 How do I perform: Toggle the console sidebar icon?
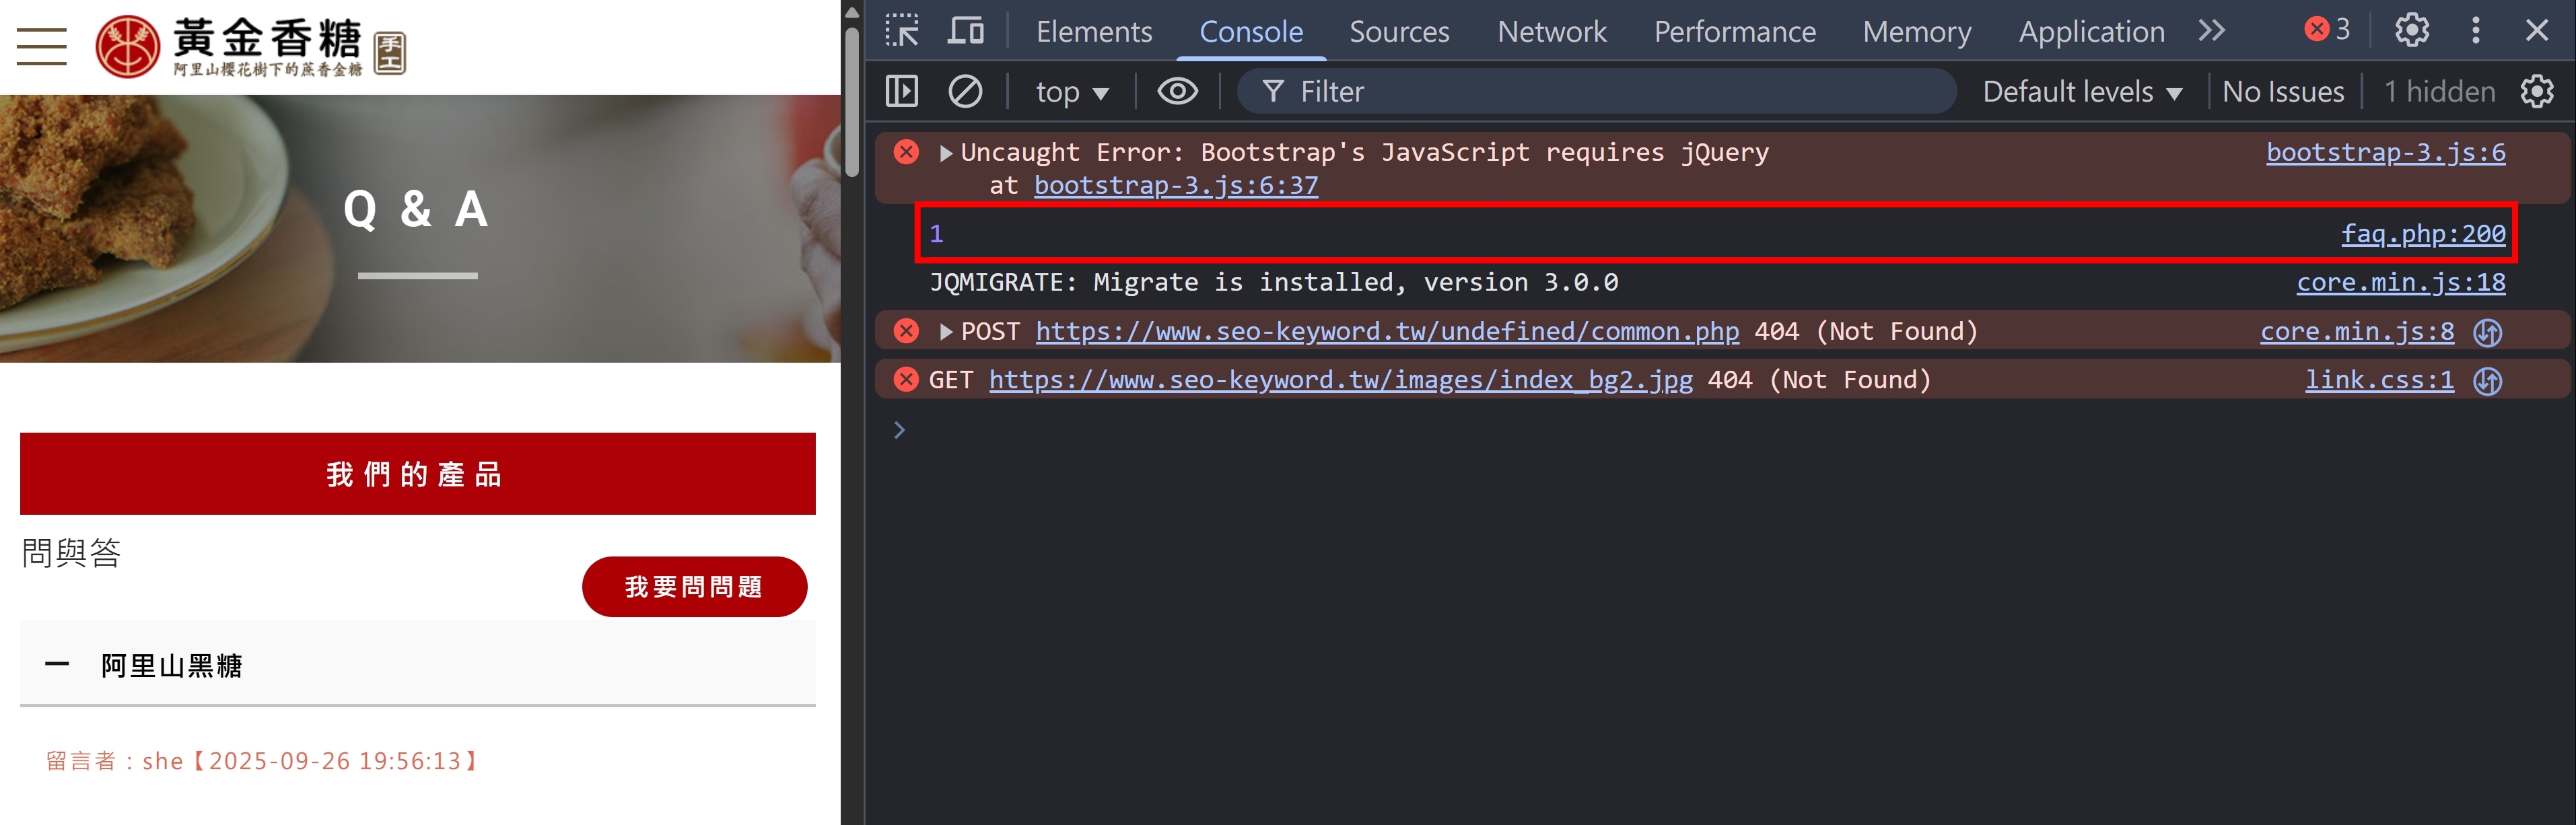pyautogui.click(x=901, y=92)
